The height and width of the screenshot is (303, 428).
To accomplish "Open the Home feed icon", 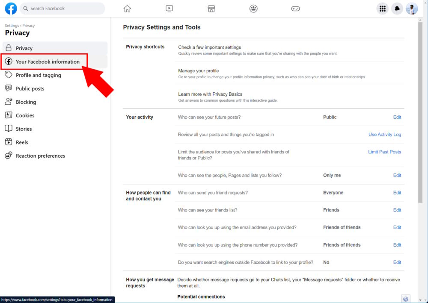I will click(x=127, y=8).
